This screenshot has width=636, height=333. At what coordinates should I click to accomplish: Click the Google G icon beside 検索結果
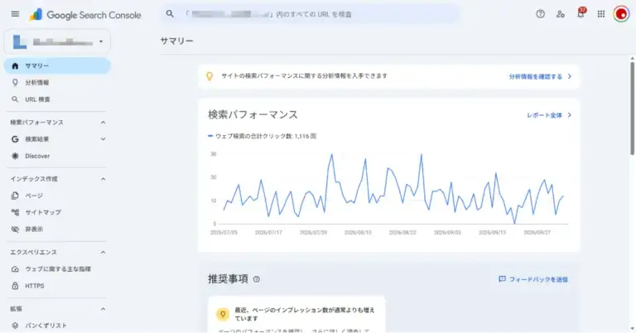15,139
